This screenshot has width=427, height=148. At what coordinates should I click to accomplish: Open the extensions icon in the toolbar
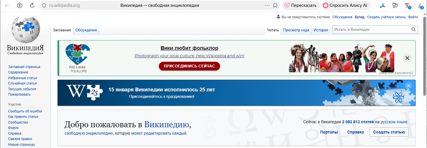click(x=395, y=5)
